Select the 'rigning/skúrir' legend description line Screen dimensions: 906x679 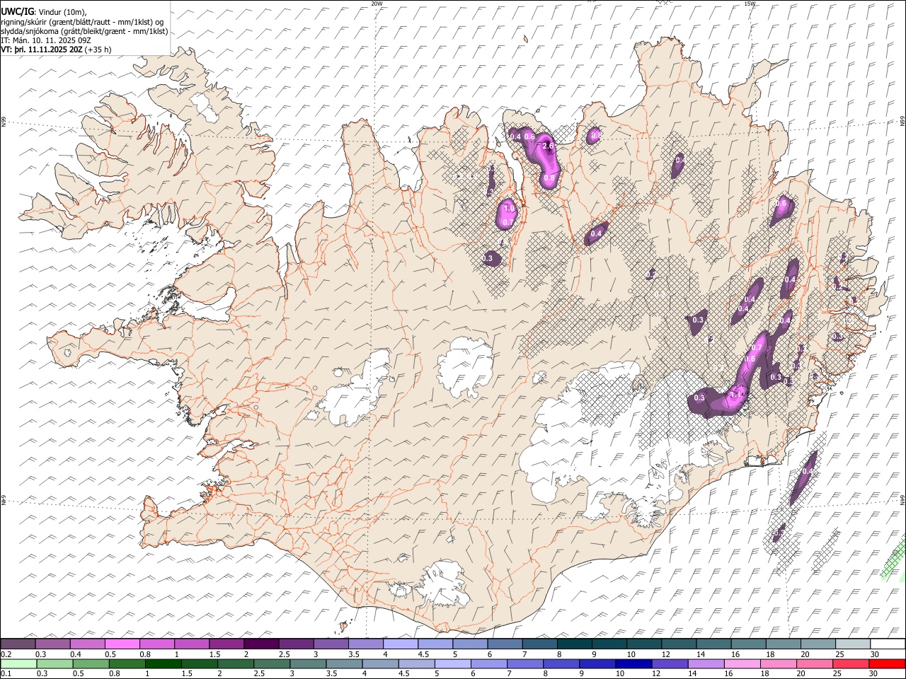83,22
